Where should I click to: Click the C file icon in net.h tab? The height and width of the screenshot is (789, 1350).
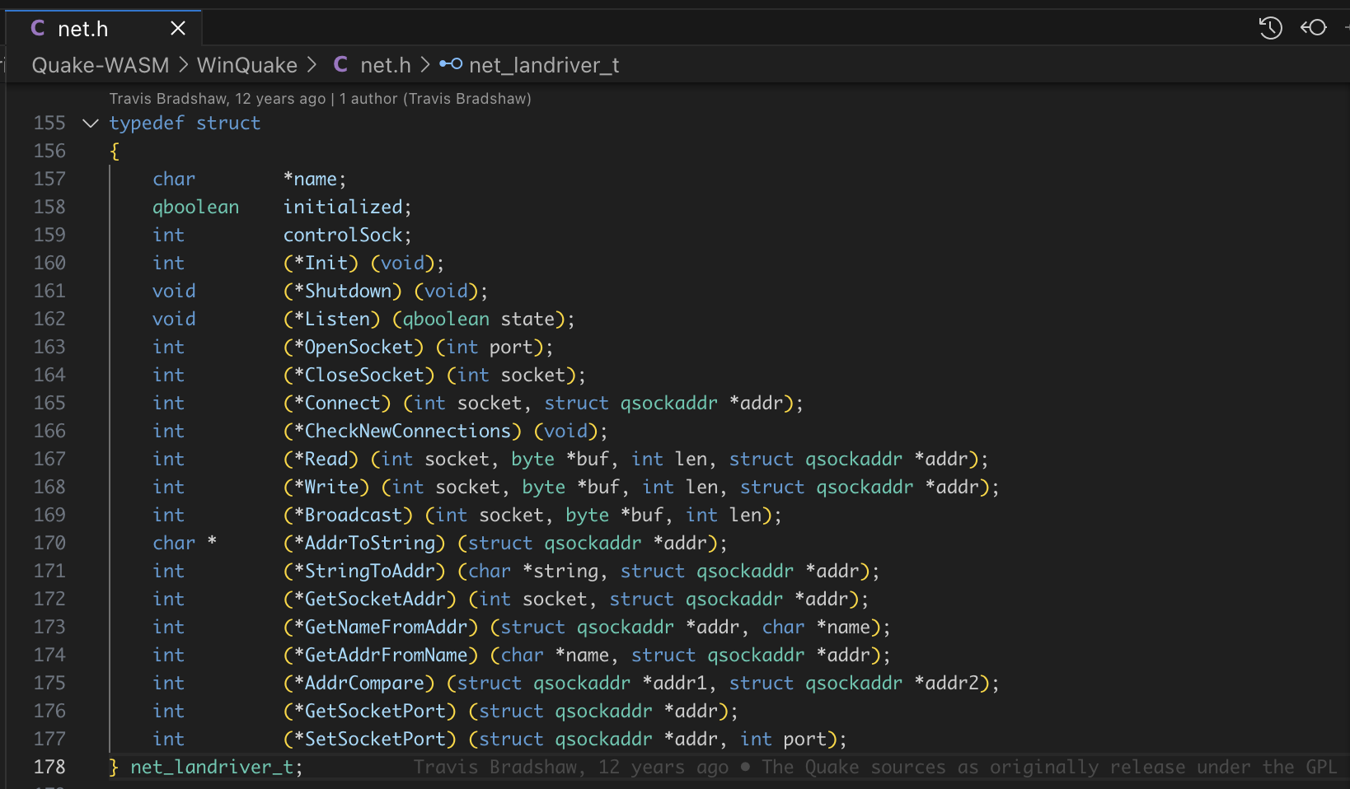pyautogui.click(x=38, y=29)
